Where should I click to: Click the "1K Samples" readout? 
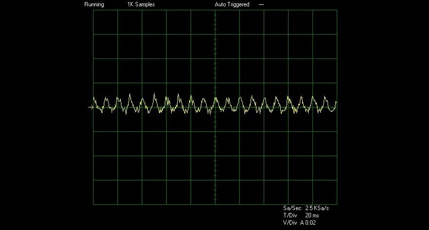(x=141, y=5)
